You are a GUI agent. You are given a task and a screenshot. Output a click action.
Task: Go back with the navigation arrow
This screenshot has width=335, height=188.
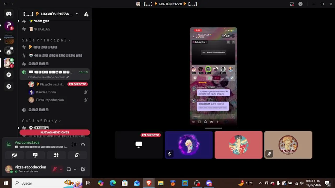tap(5, 4)
